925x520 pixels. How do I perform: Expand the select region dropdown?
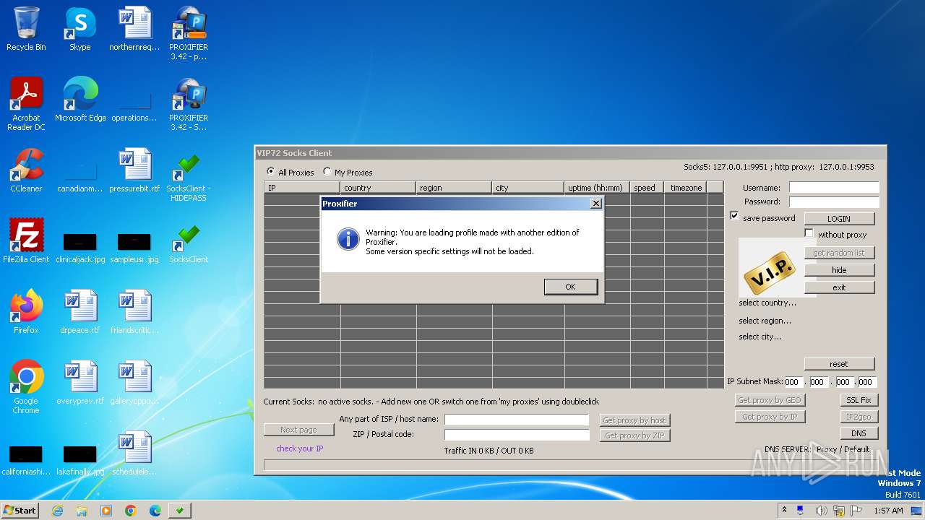pos(765,321)
